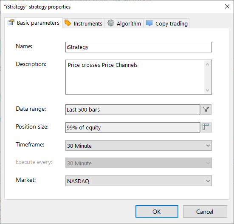
Task: Switch to the Instruments tab
Action: (x=84, y=23)
